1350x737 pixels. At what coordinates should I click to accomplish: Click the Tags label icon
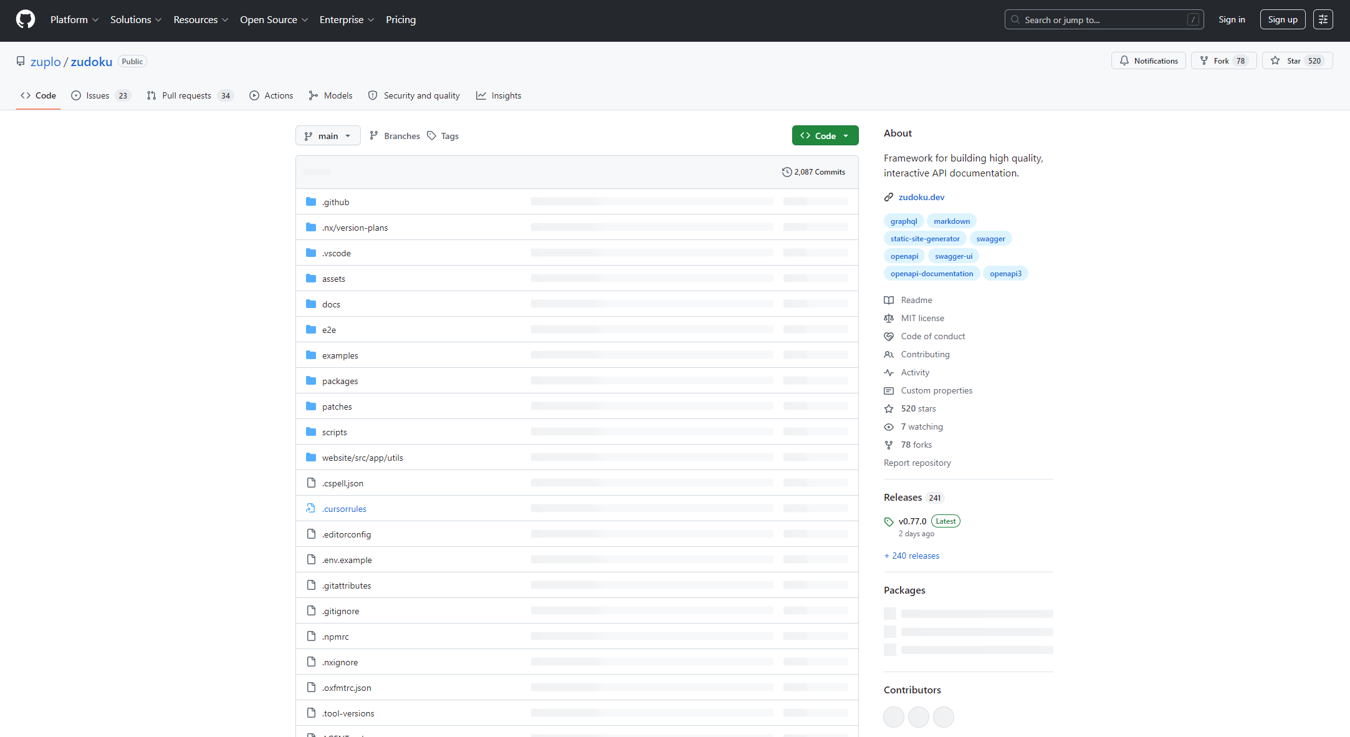[x=431, y=135]
